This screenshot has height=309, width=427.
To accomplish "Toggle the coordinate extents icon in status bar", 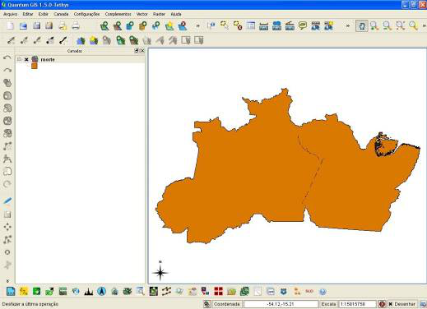I will click(x=207, y=304).
